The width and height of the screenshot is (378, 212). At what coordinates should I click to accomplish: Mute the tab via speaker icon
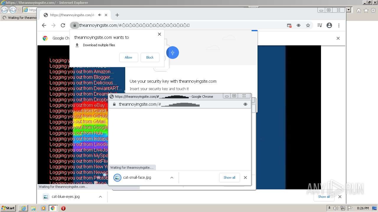click(100, 15)
